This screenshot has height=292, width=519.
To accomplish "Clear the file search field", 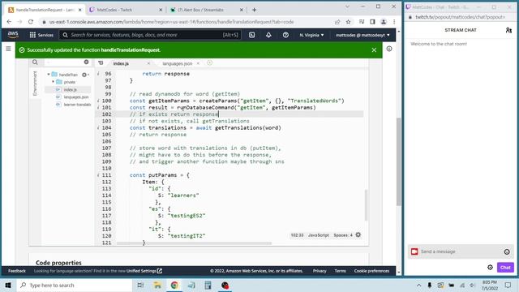I will pos(87,62).
